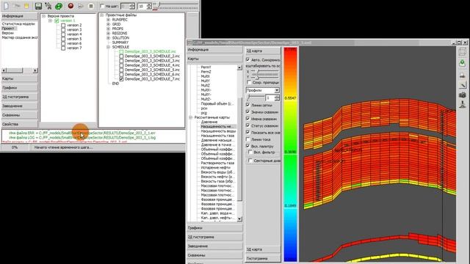The width and height of the screenshot is (470, 264).
Task: Toggle 'Линии сетки' grid lines checkbox
Action: (x=248, y=105)
